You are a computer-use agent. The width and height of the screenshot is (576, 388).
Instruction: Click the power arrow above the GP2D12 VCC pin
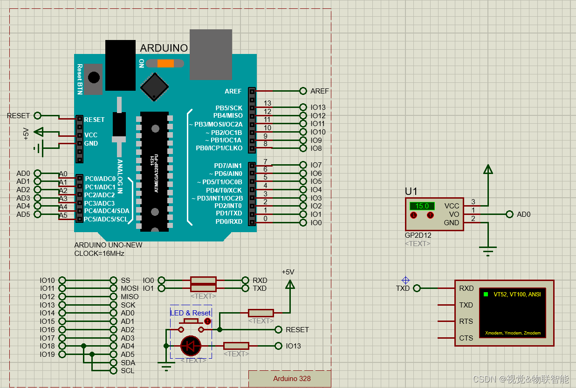tap(488, 170)
